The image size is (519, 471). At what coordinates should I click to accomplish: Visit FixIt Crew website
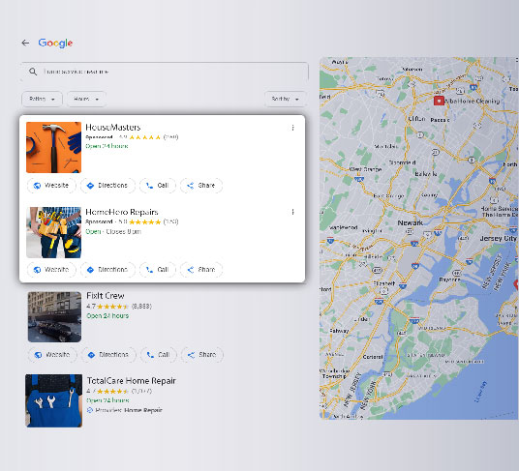(52, 355)
